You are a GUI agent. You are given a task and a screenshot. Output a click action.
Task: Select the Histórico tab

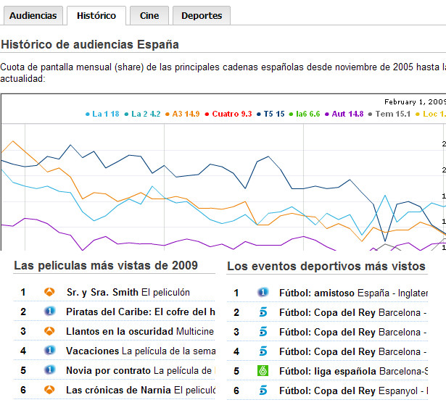coord(96,15)
